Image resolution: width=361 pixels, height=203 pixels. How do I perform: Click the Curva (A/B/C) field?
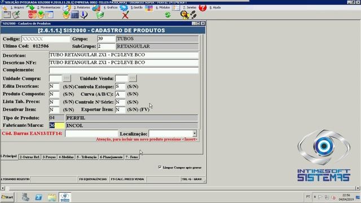120,94
